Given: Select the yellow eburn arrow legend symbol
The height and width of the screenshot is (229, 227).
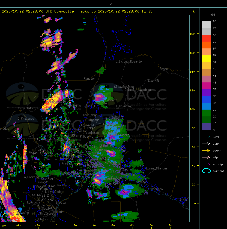Looking at the screenshot, I should (x=206, y=151).
